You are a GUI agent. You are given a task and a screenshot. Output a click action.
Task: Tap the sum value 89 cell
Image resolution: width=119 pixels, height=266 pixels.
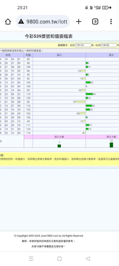tap(28, 59)
